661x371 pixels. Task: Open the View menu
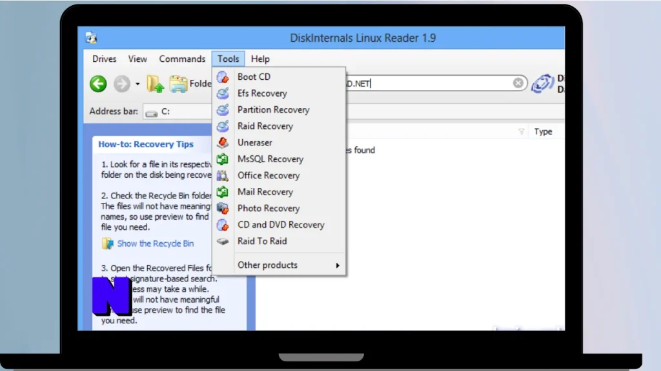[137, 59]
